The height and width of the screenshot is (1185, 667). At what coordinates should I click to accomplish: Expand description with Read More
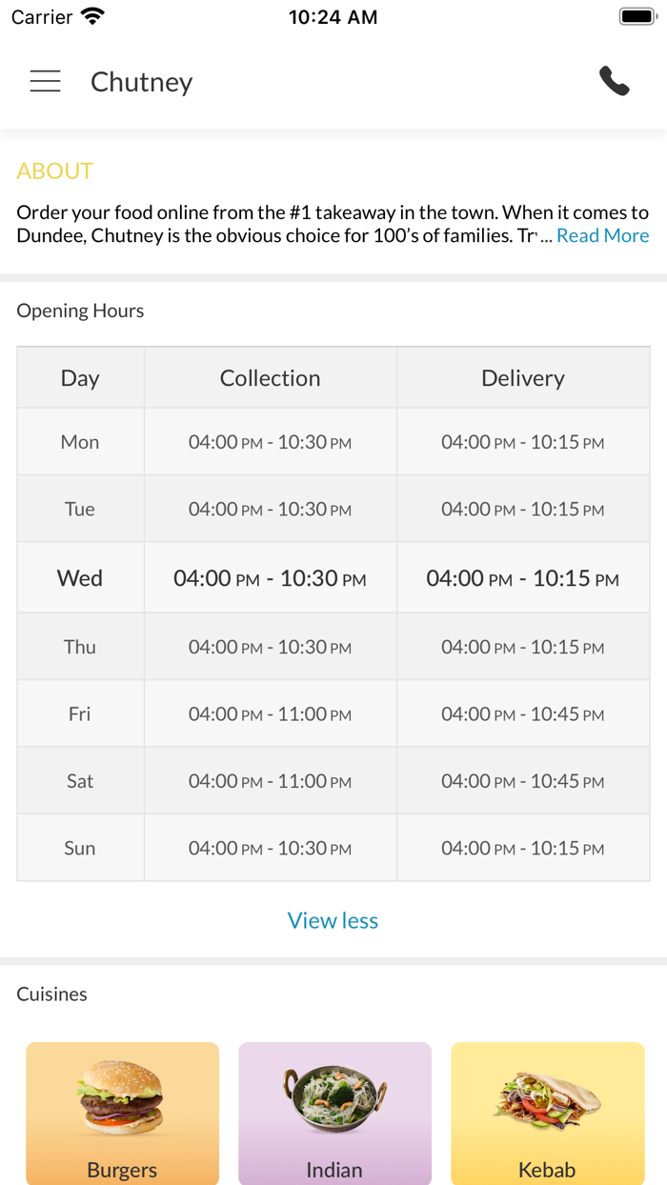[602, 236]
